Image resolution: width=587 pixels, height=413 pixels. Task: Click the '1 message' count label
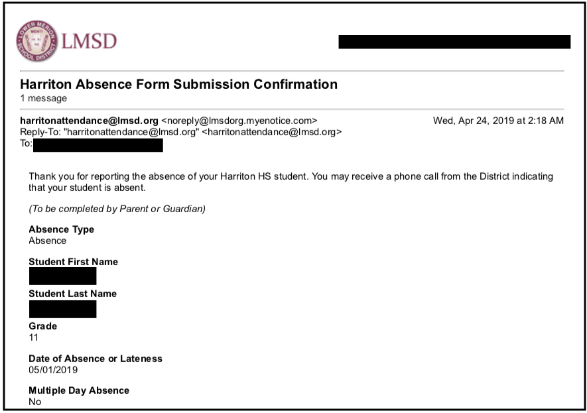coord(43,98)
